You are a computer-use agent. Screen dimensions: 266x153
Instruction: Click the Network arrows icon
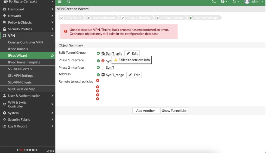[x=4, y=16]
